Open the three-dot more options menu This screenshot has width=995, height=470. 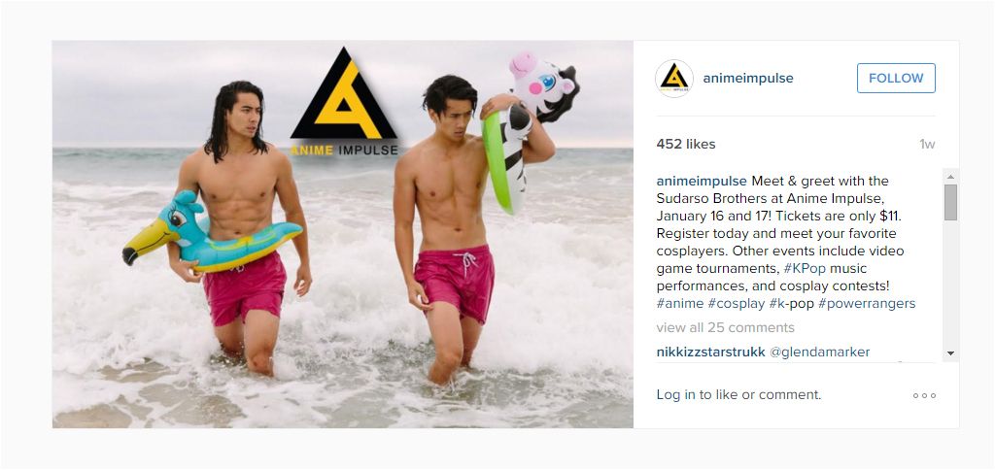(x=924, y=396)
